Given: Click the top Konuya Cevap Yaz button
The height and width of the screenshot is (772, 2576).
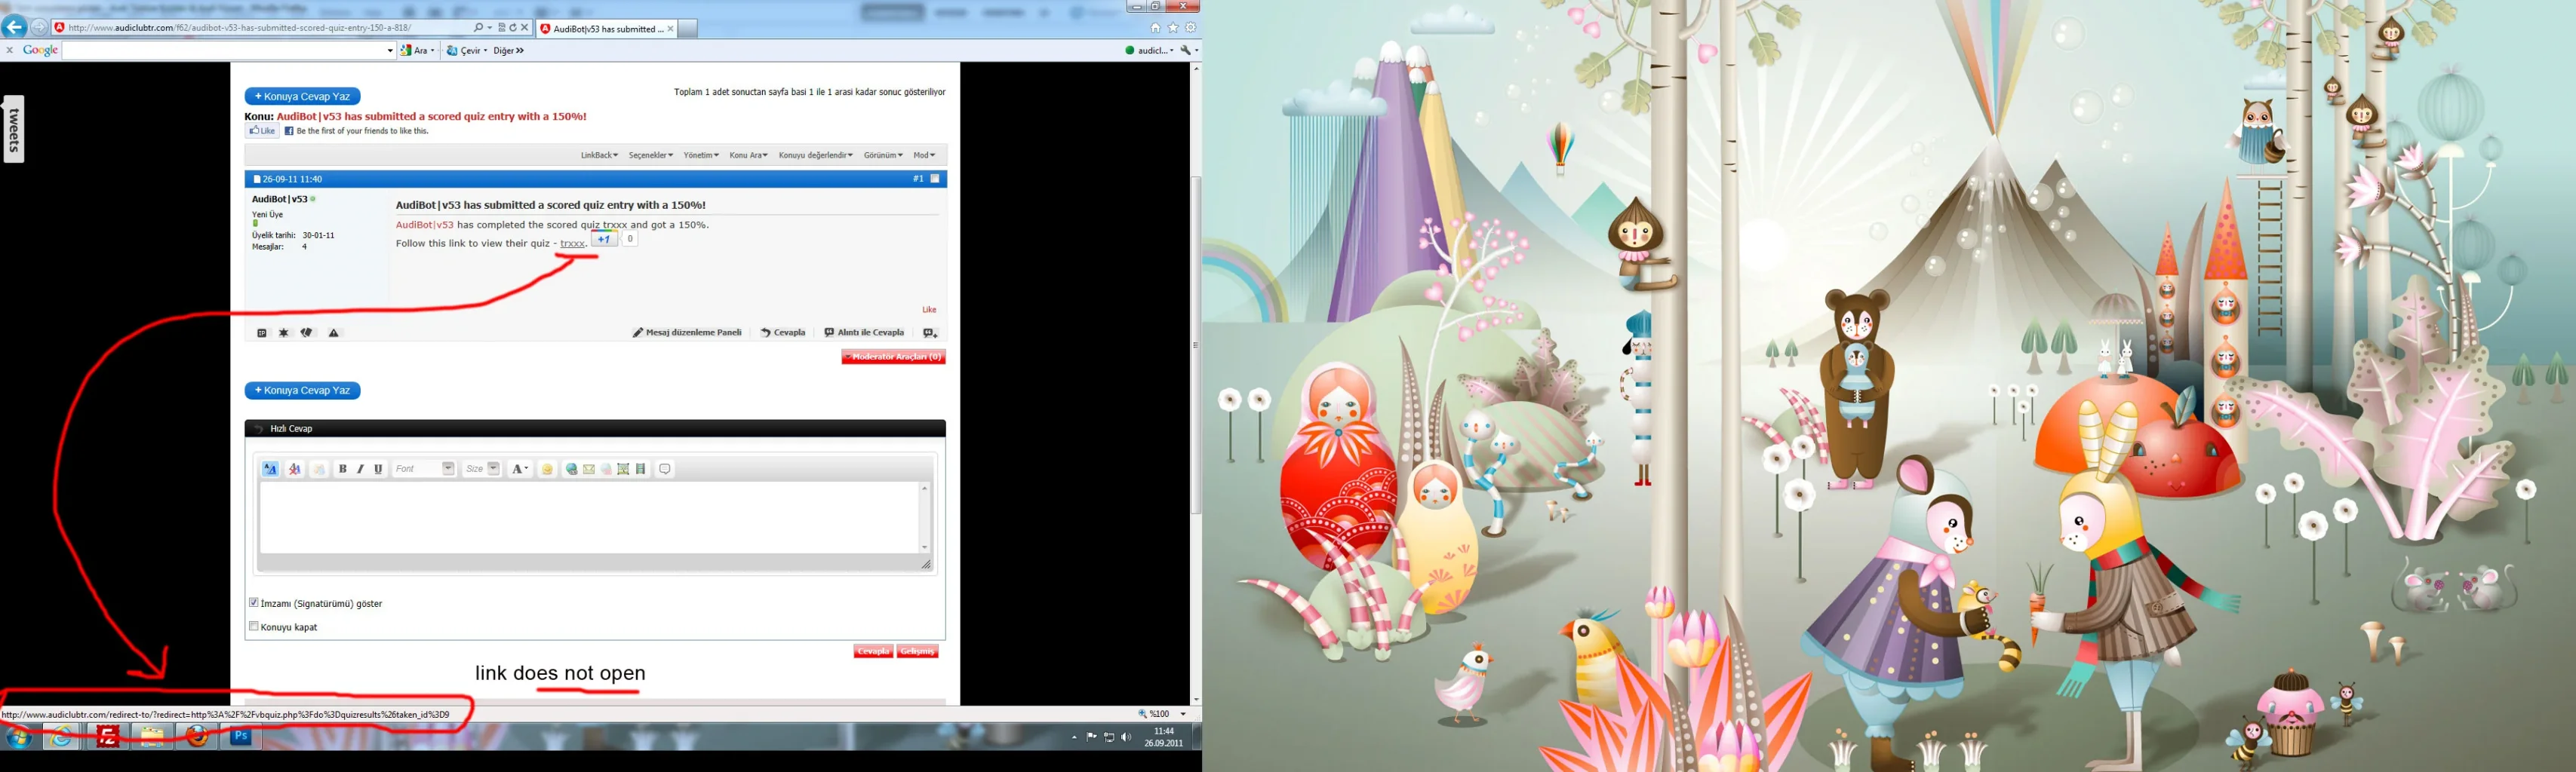Looking at the screenshot, I should pos(302,96).
